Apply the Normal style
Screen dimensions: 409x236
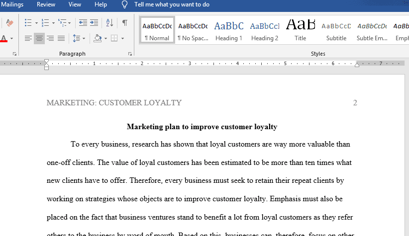pos(157,30)
